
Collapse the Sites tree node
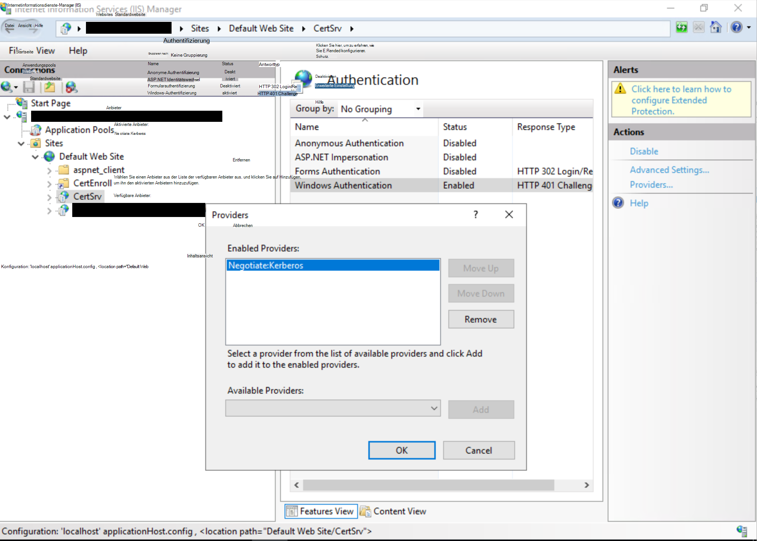(21, 143)
